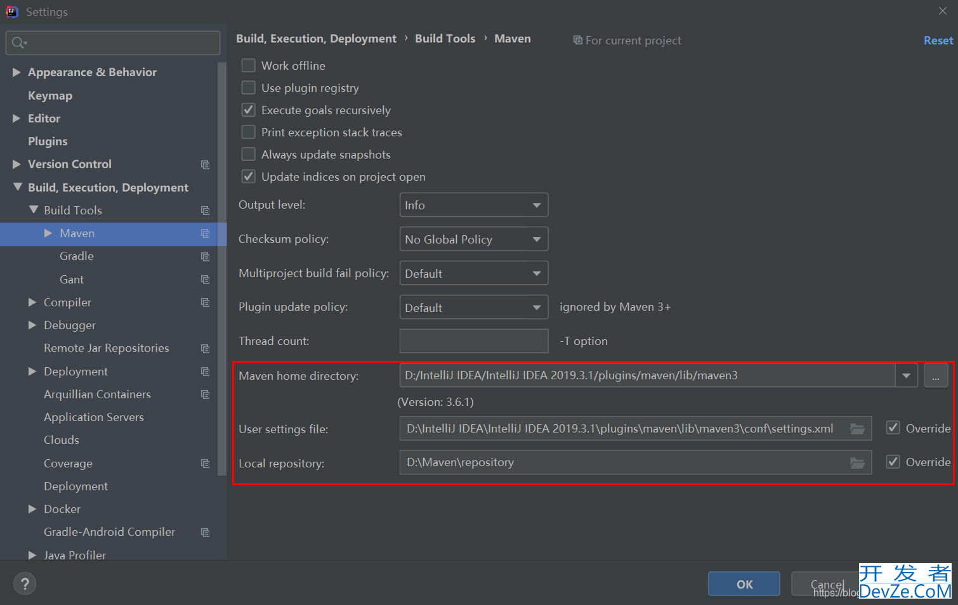Expand the Compiler node

pyautogui.click(x=32, y=302)
